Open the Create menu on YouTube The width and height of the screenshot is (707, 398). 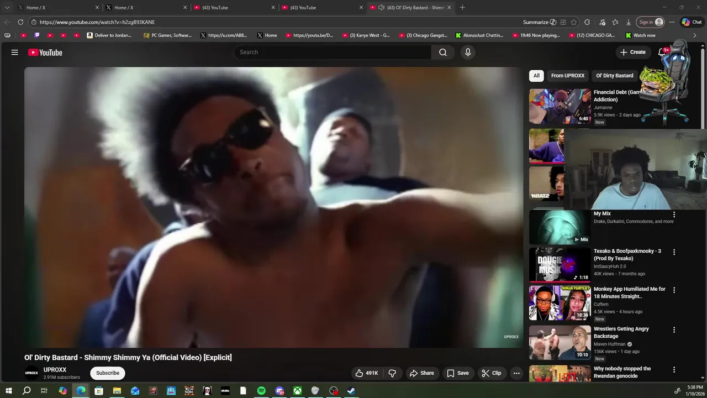633,52
